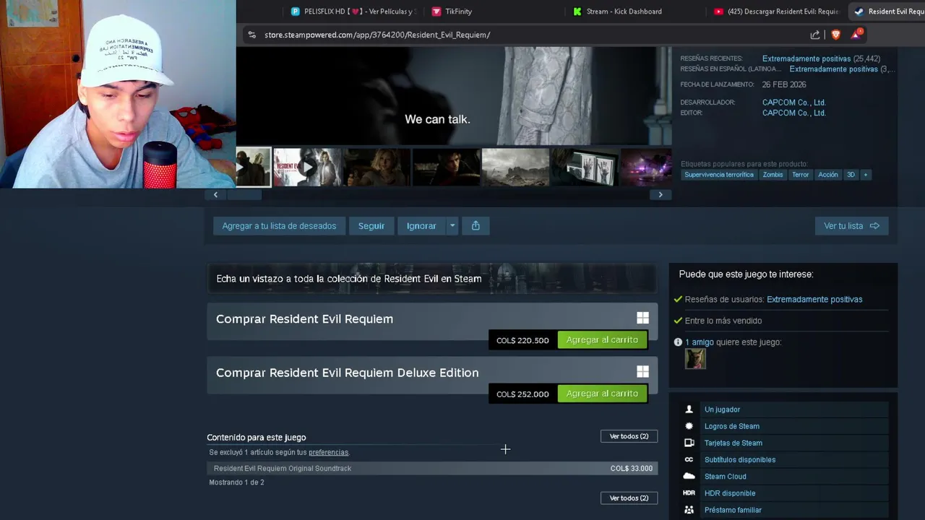Click Agregar a tu lista de deseados
This screenshot has width=925, height=520.
pos(279,226)
